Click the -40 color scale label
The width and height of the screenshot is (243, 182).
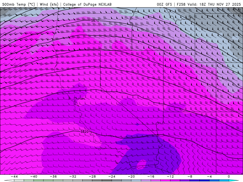coord(34,177)
